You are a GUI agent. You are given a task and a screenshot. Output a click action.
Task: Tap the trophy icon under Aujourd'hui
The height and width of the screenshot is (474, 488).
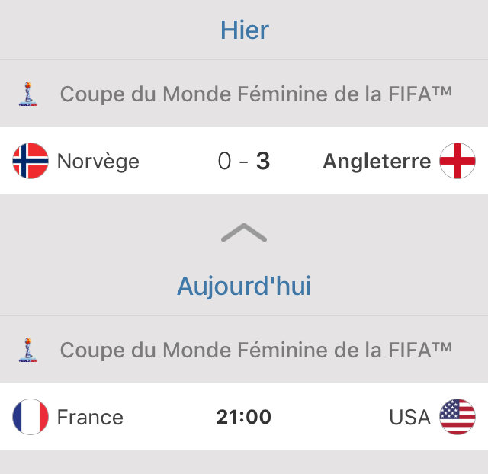[27, 351]
